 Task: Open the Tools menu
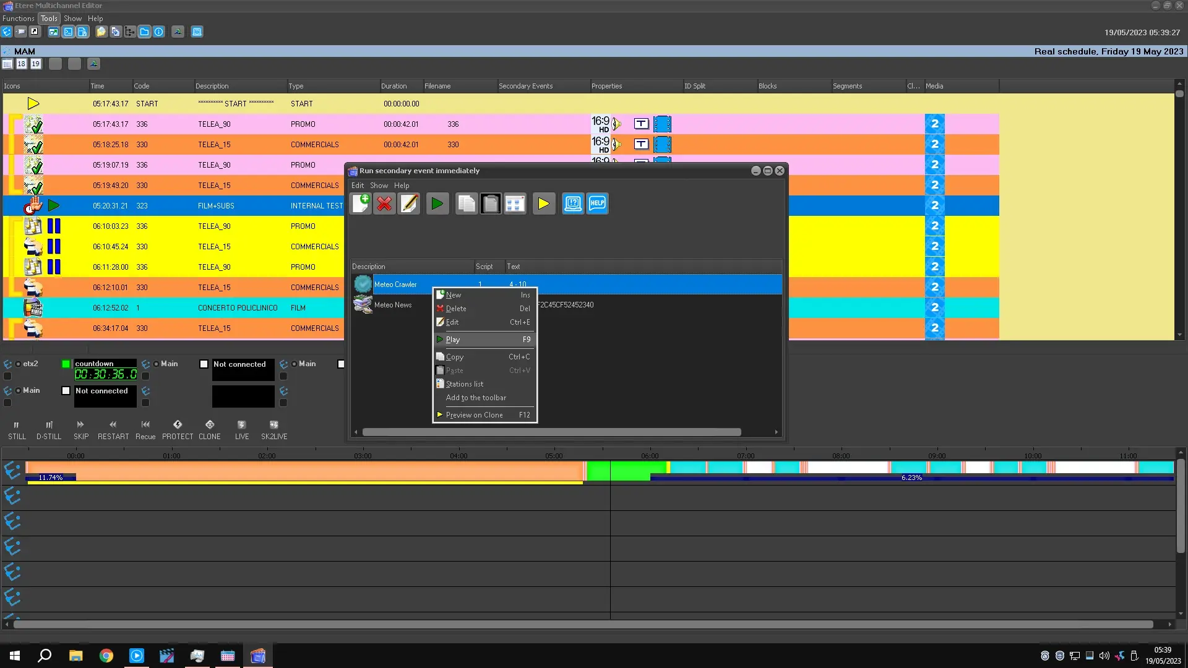point(49,19)
